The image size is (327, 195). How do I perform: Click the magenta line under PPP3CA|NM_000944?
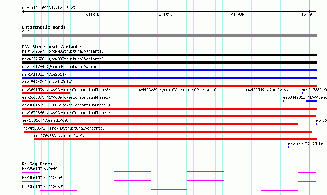[169, 172]
